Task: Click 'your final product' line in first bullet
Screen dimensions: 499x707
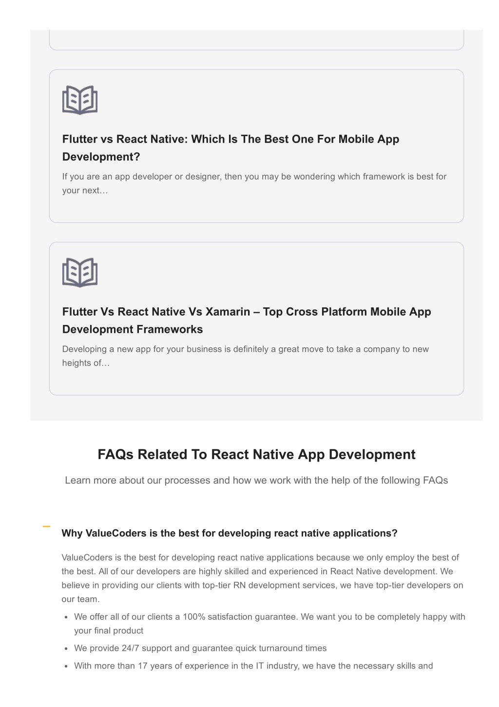Action: pyautogui.click(x=109, y=630)
